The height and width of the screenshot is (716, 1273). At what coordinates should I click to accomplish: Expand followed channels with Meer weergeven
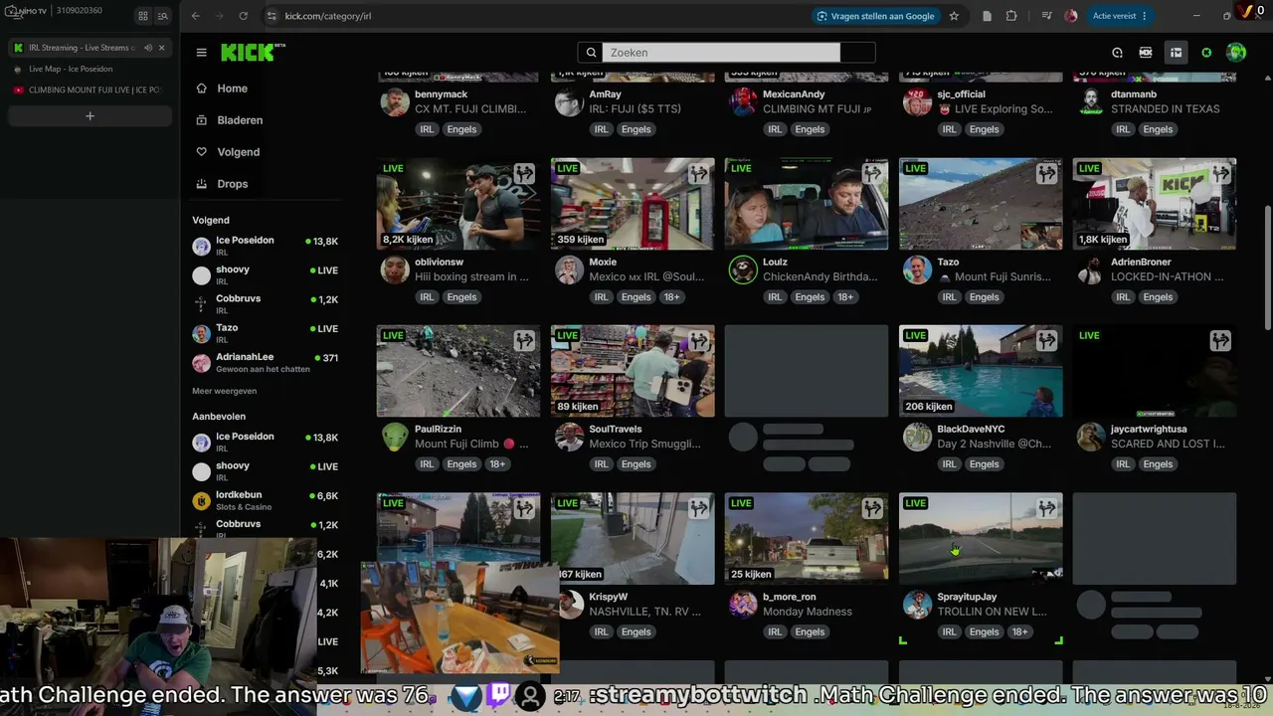pos(224,391)
